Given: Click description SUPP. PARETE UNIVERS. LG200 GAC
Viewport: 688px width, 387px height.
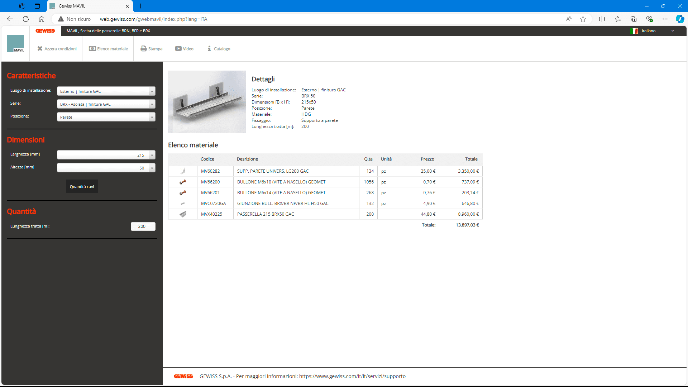Looking at the screenshot, I should tap(273, 171).
